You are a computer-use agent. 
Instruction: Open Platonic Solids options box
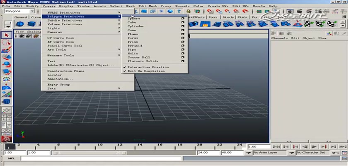(183, 61)
